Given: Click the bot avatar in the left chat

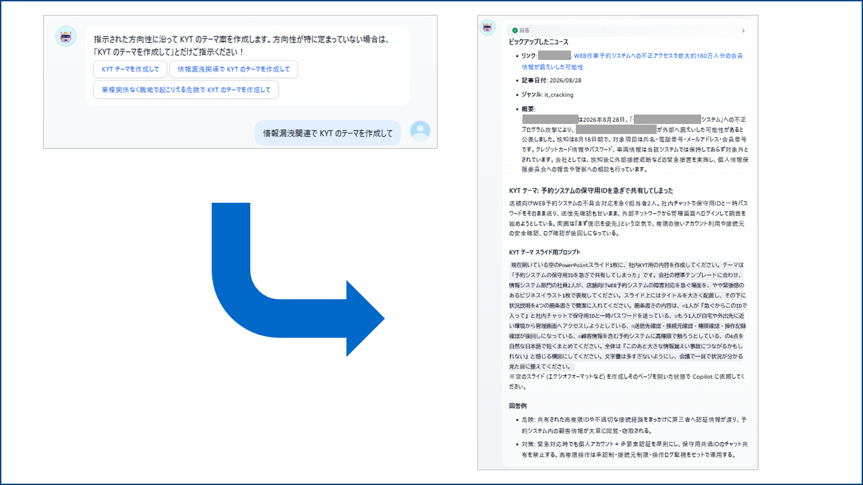Looking at the screenshot, I should pyautogui.click(x=65, y=36).
